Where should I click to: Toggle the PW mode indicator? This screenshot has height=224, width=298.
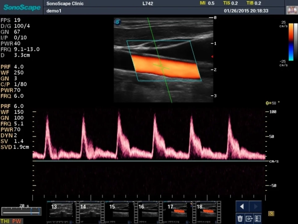pos(16,221)
